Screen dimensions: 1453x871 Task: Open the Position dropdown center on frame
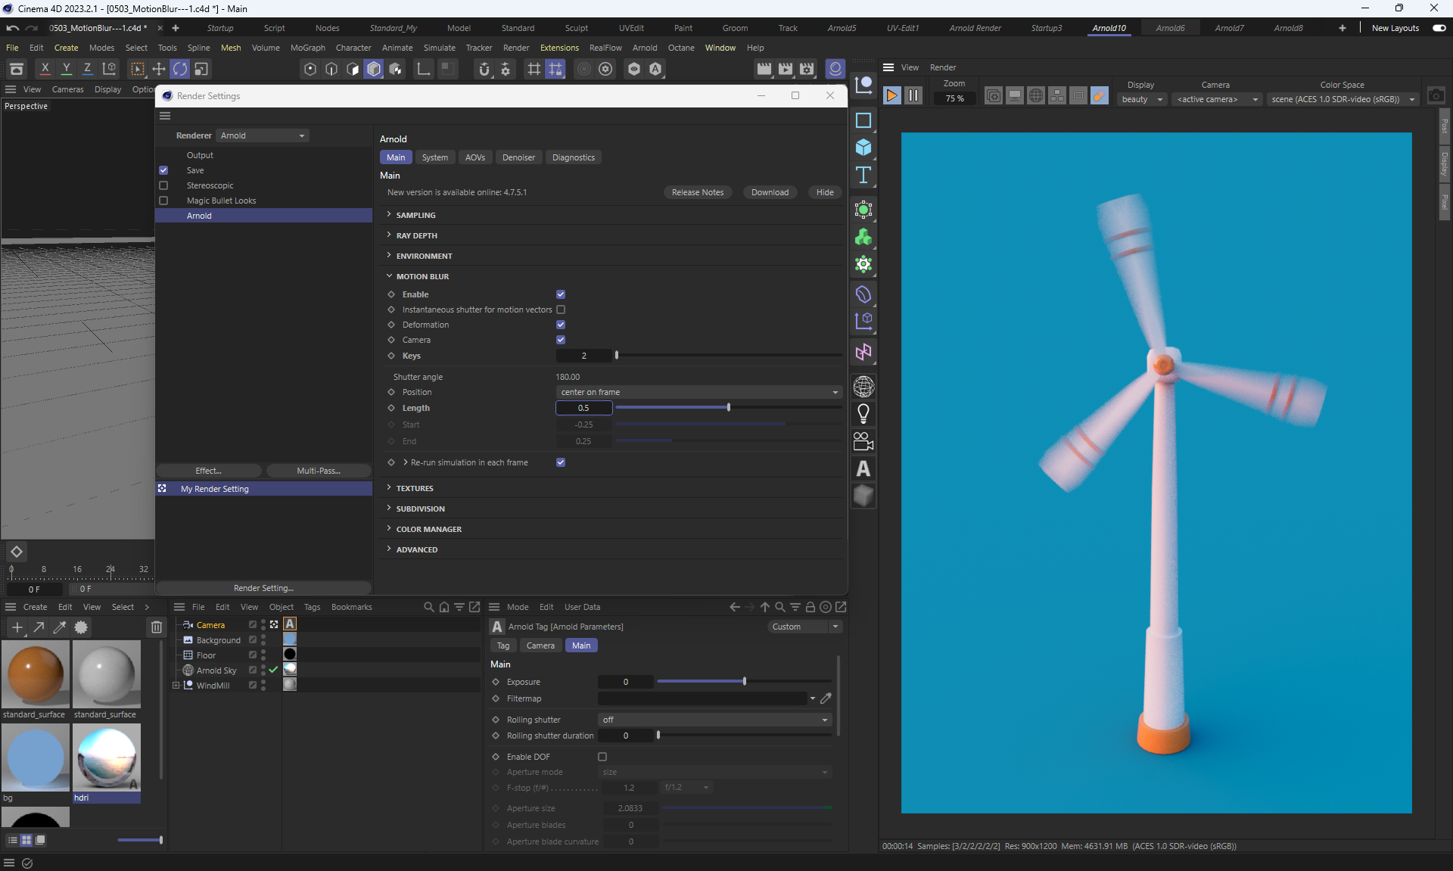coord(698,392)
